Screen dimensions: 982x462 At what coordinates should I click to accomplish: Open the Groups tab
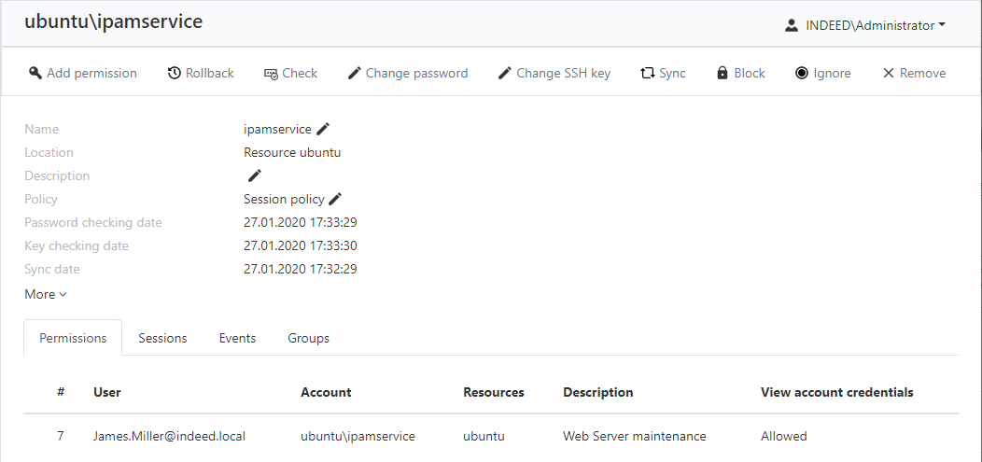[x=309, y=338]
